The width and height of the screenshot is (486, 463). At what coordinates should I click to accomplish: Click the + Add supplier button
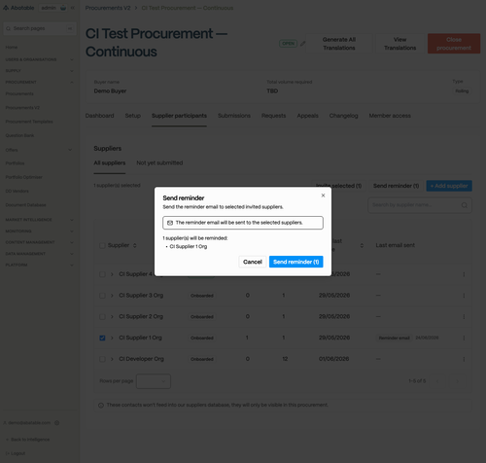click(x=449, y=186)
